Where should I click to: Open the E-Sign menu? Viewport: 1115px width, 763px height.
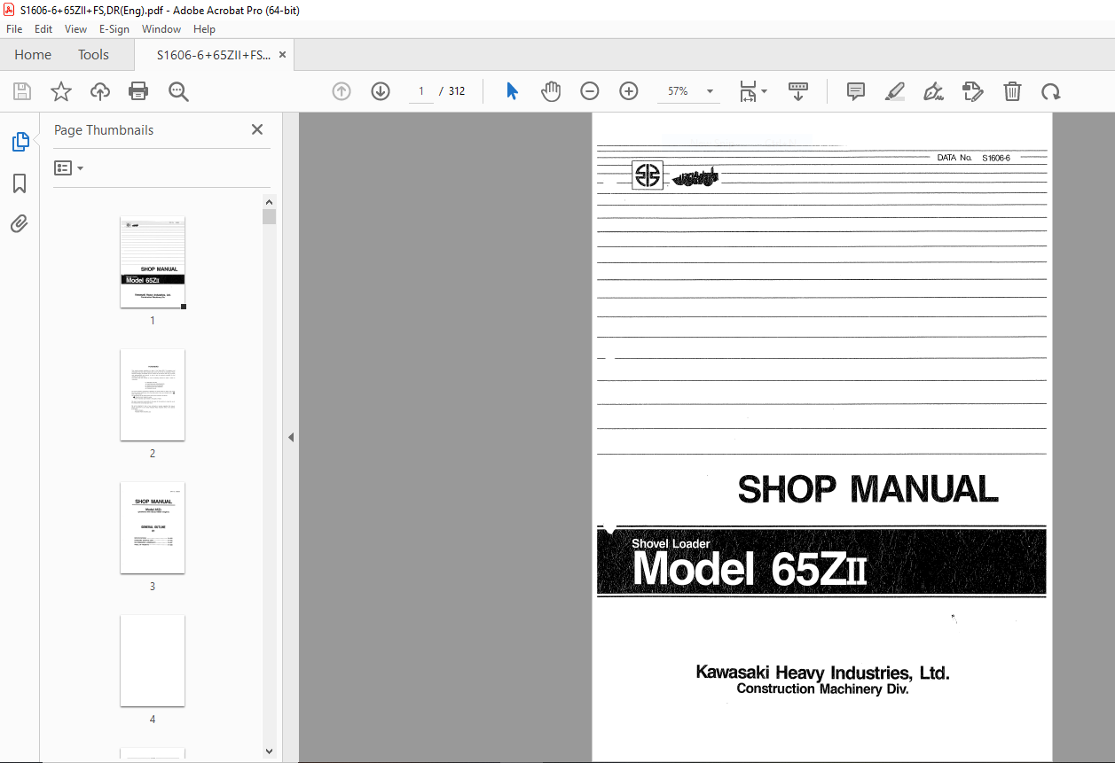click(x=114, y=29)
